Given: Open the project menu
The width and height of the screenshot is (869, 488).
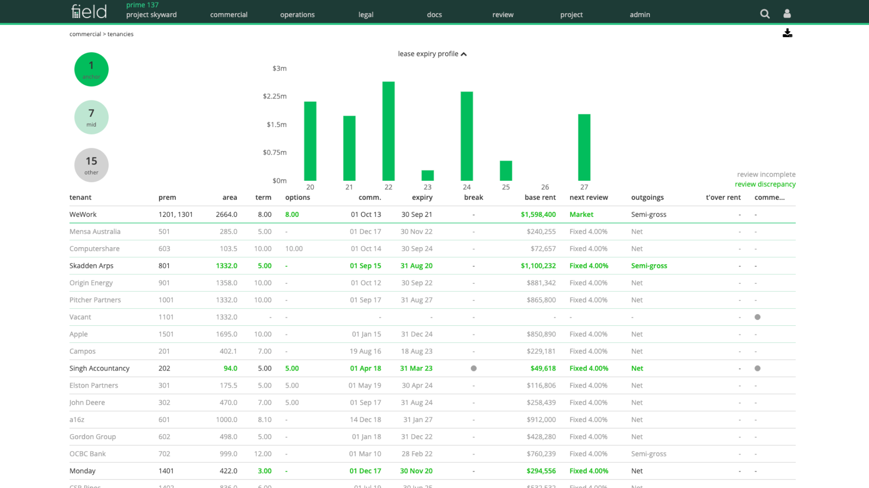Looking at the screenshot, I should coord(572,14).
